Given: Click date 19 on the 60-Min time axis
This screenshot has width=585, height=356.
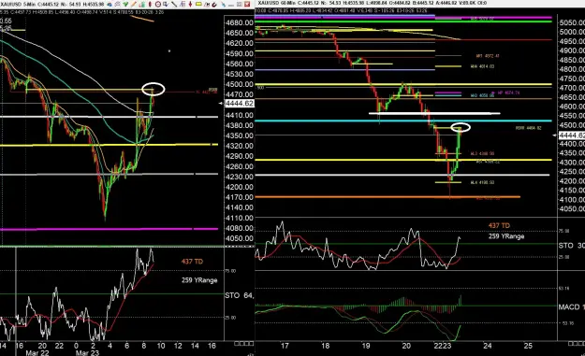Looking at the screenshot, I should (x=366, y=346).
